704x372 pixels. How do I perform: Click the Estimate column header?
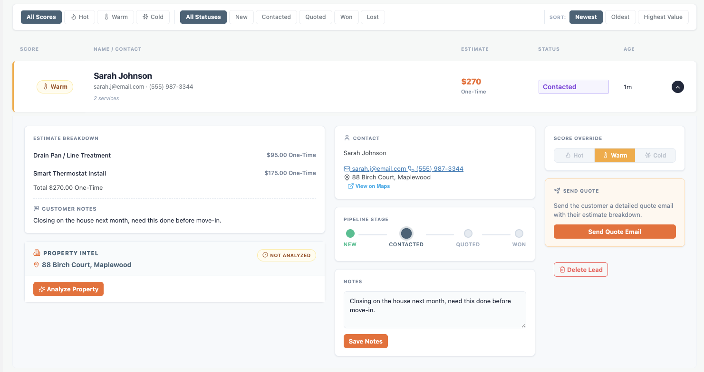(475, 49)
